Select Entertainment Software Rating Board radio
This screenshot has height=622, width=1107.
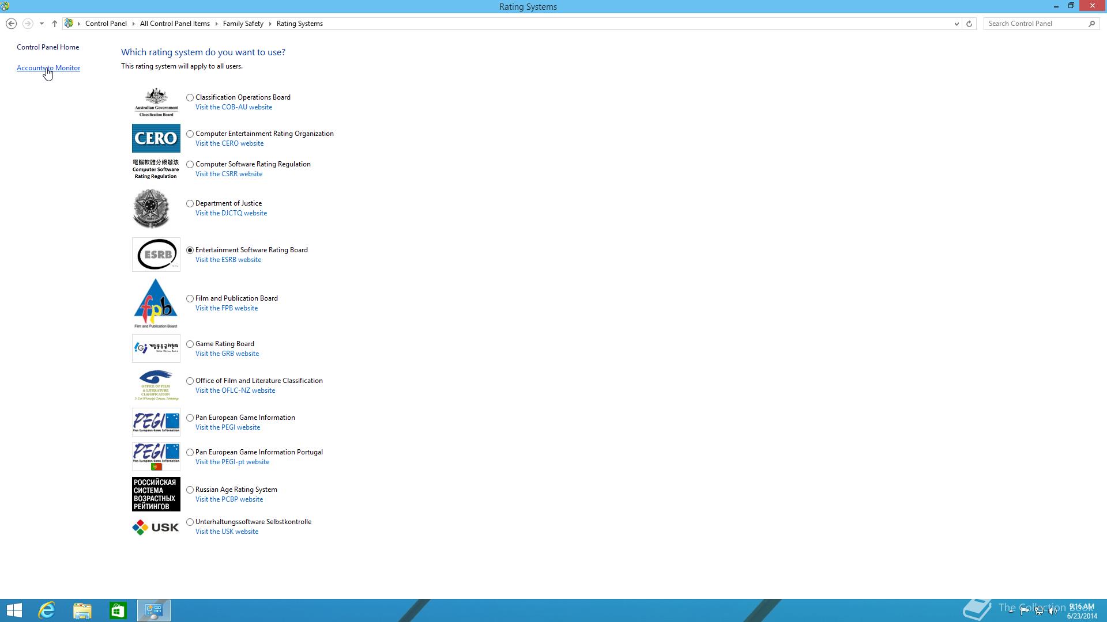[190, 251]
